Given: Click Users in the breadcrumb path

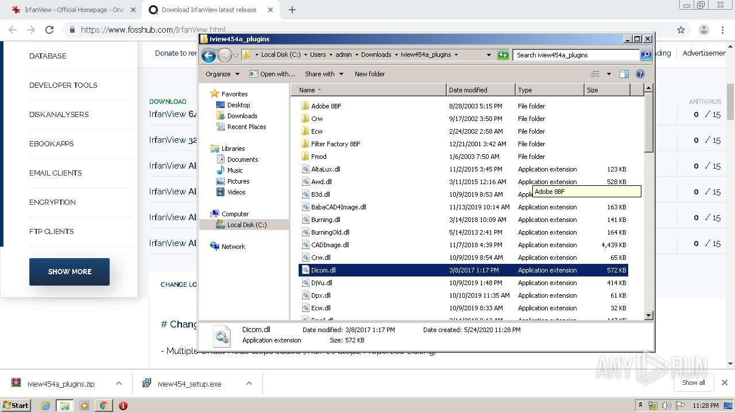Looking at the screenshot, I should [318, 55].
